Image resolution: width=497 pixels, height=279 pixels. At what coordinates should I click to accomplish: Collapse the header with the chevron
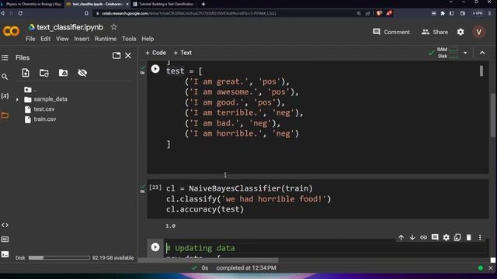[x=482, y=53]
